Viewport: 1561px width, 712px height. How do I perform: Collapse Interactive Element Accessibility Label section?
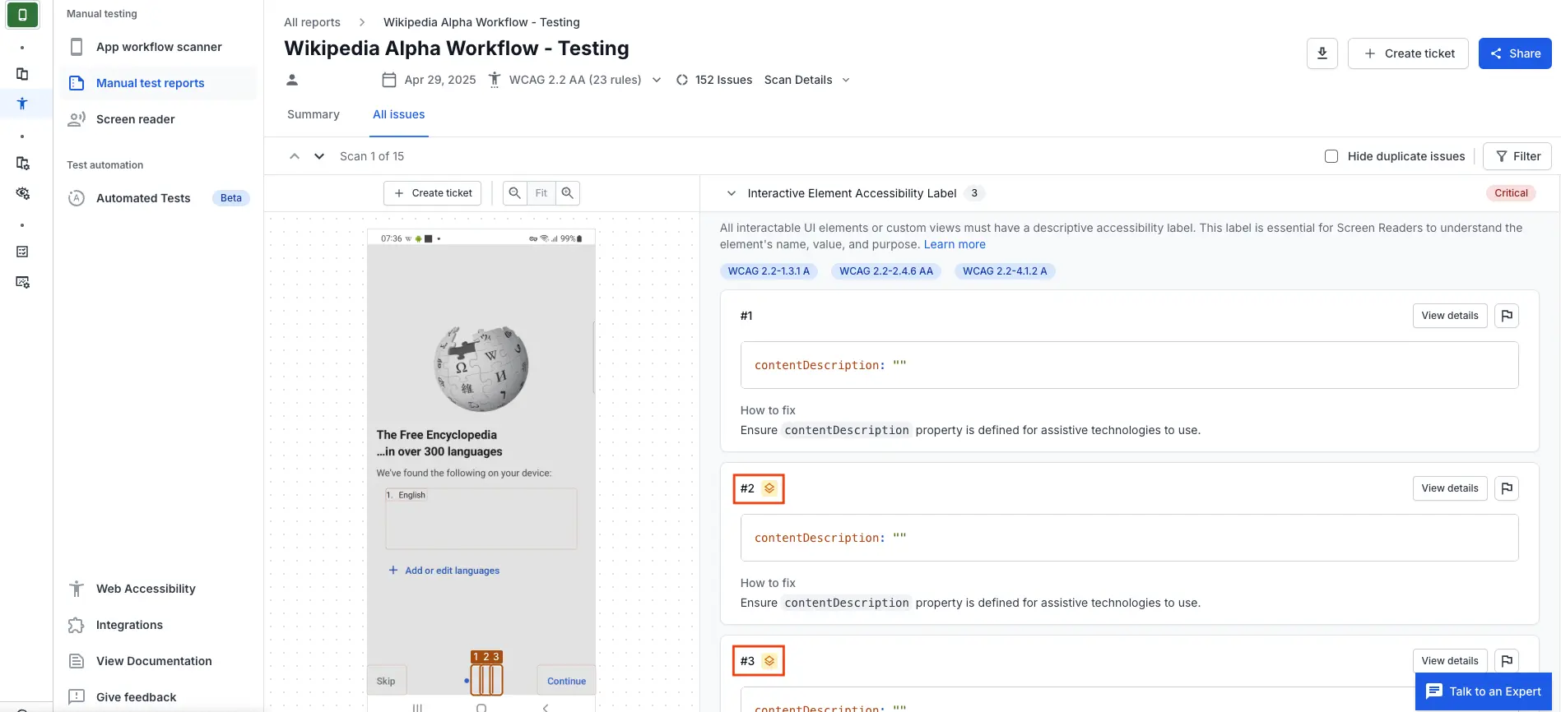click(732, 193)
